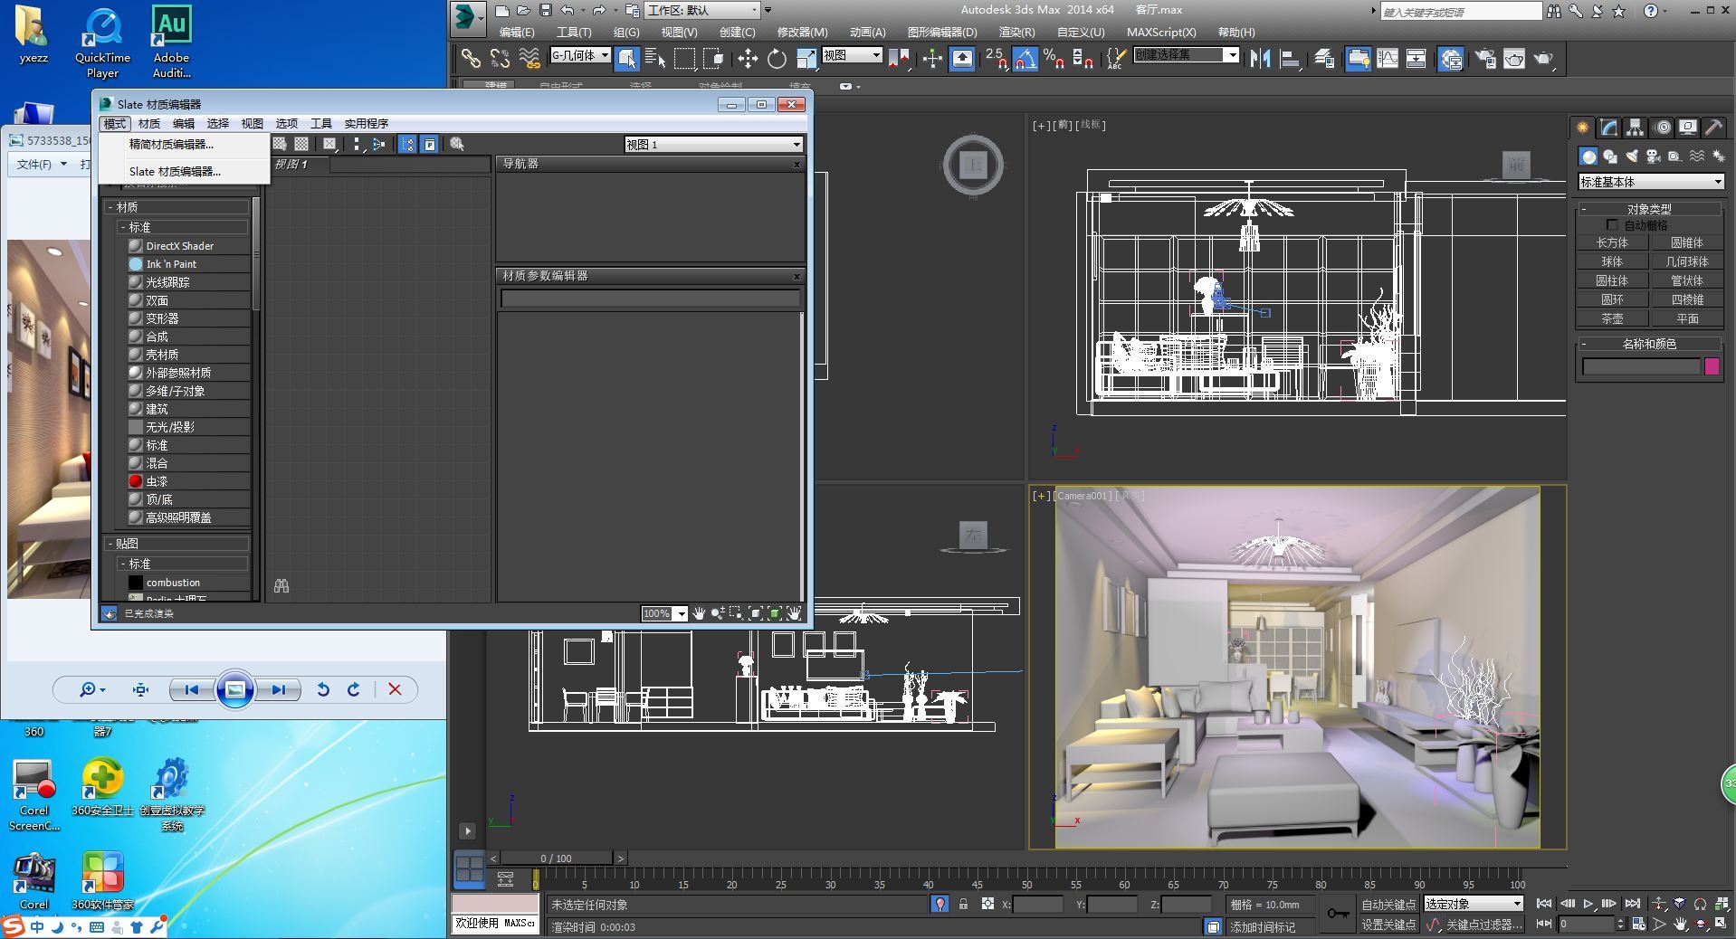Collapse the 材质 group in material browser
The image size is (1736, 939).
(x=110, y=207)
